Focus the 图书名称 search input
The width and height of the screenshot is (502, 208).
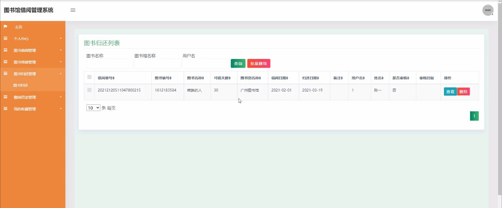[110, 64]
